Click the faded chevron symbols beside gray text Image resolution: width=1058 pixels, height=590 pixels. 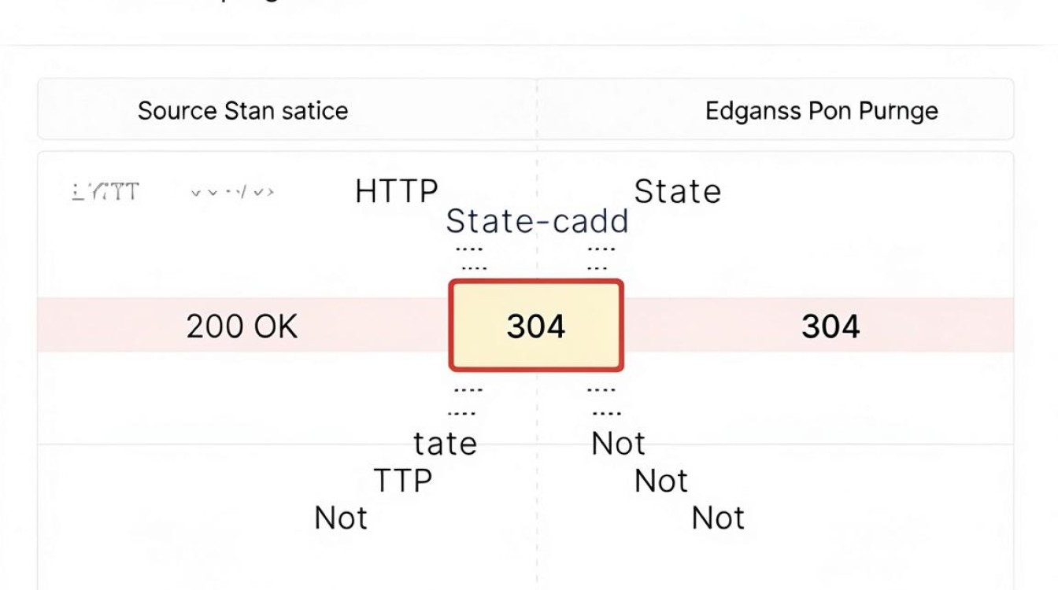232,191
